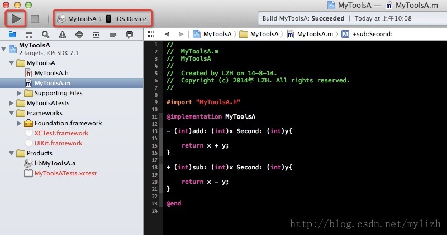
Task: Select XCTest.framework item
Action: (61, 133)
